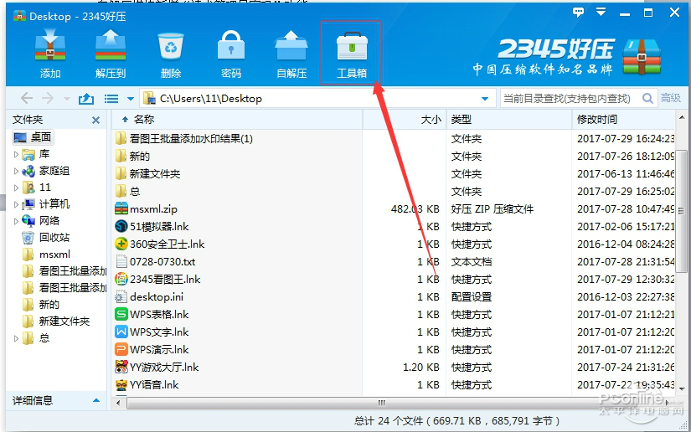
Task: Select 桌面 in the folder tree
Action: click(x=33, y=137)
